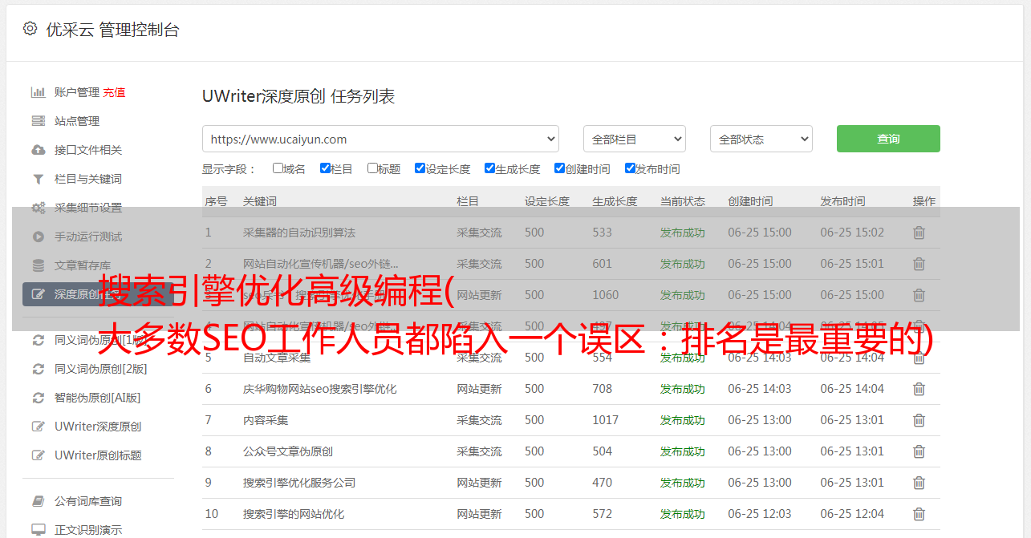Click trash icon on row created 06-25 15:00 with length 1060
The height and width of the screenshot is (538, 1031).
919,295
